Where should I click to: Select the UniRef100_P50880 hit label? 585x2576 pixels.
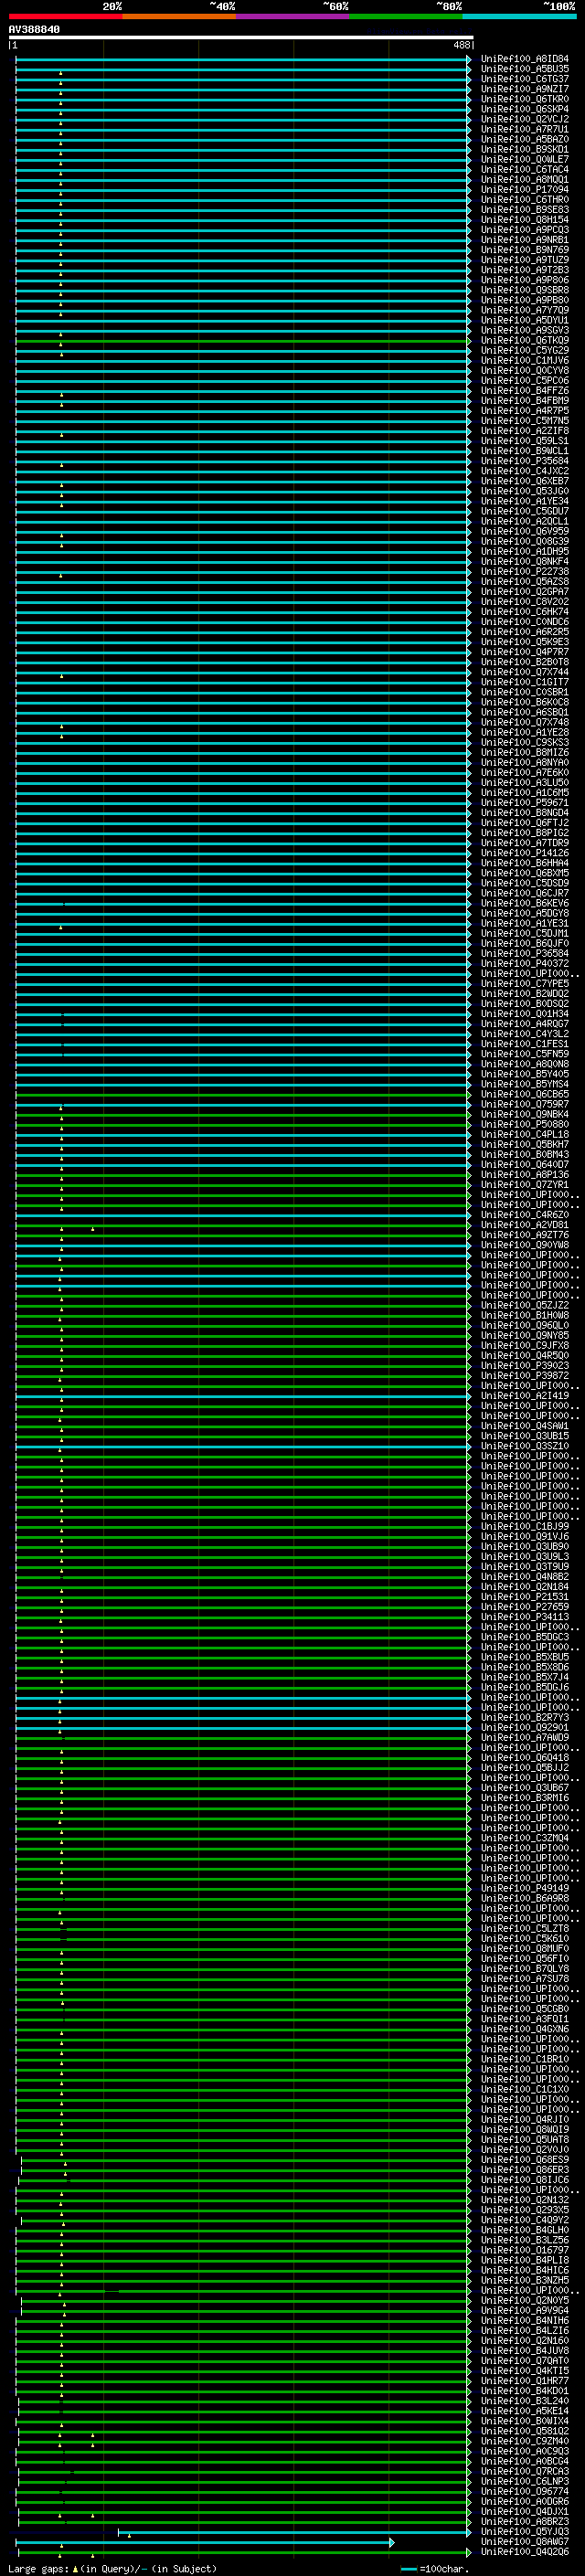click(524, 1125)
